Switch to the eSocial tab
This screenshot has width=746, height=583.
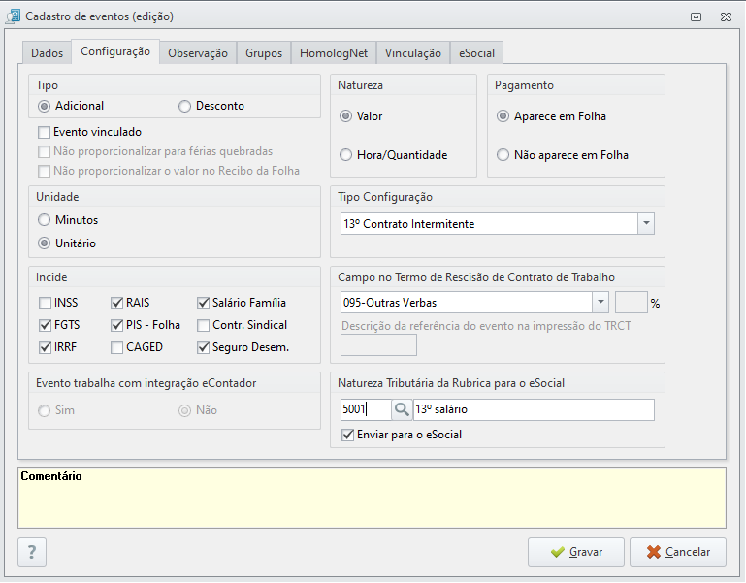(476, 52)
